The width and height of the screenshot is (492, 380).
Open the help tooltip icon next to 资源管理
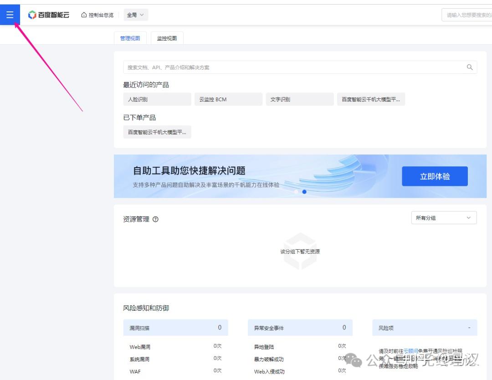[x=155, y=219]
